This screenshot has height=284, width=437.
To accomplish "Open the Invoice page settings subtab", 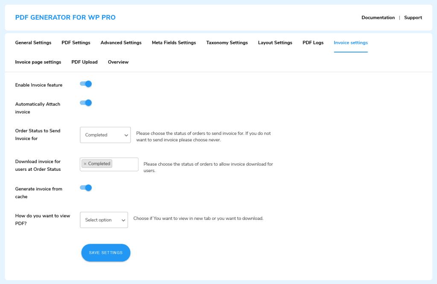I will click(x=38, y=61).
